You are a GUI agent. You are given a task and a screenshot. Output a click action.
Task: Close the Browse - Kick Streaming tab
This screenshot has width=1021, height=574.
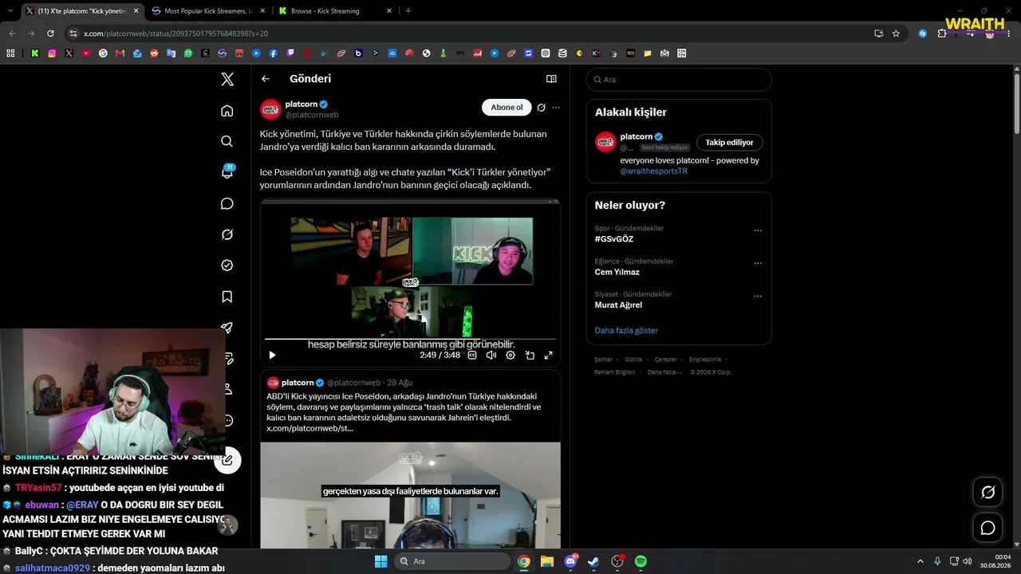(x=389, y=11)
